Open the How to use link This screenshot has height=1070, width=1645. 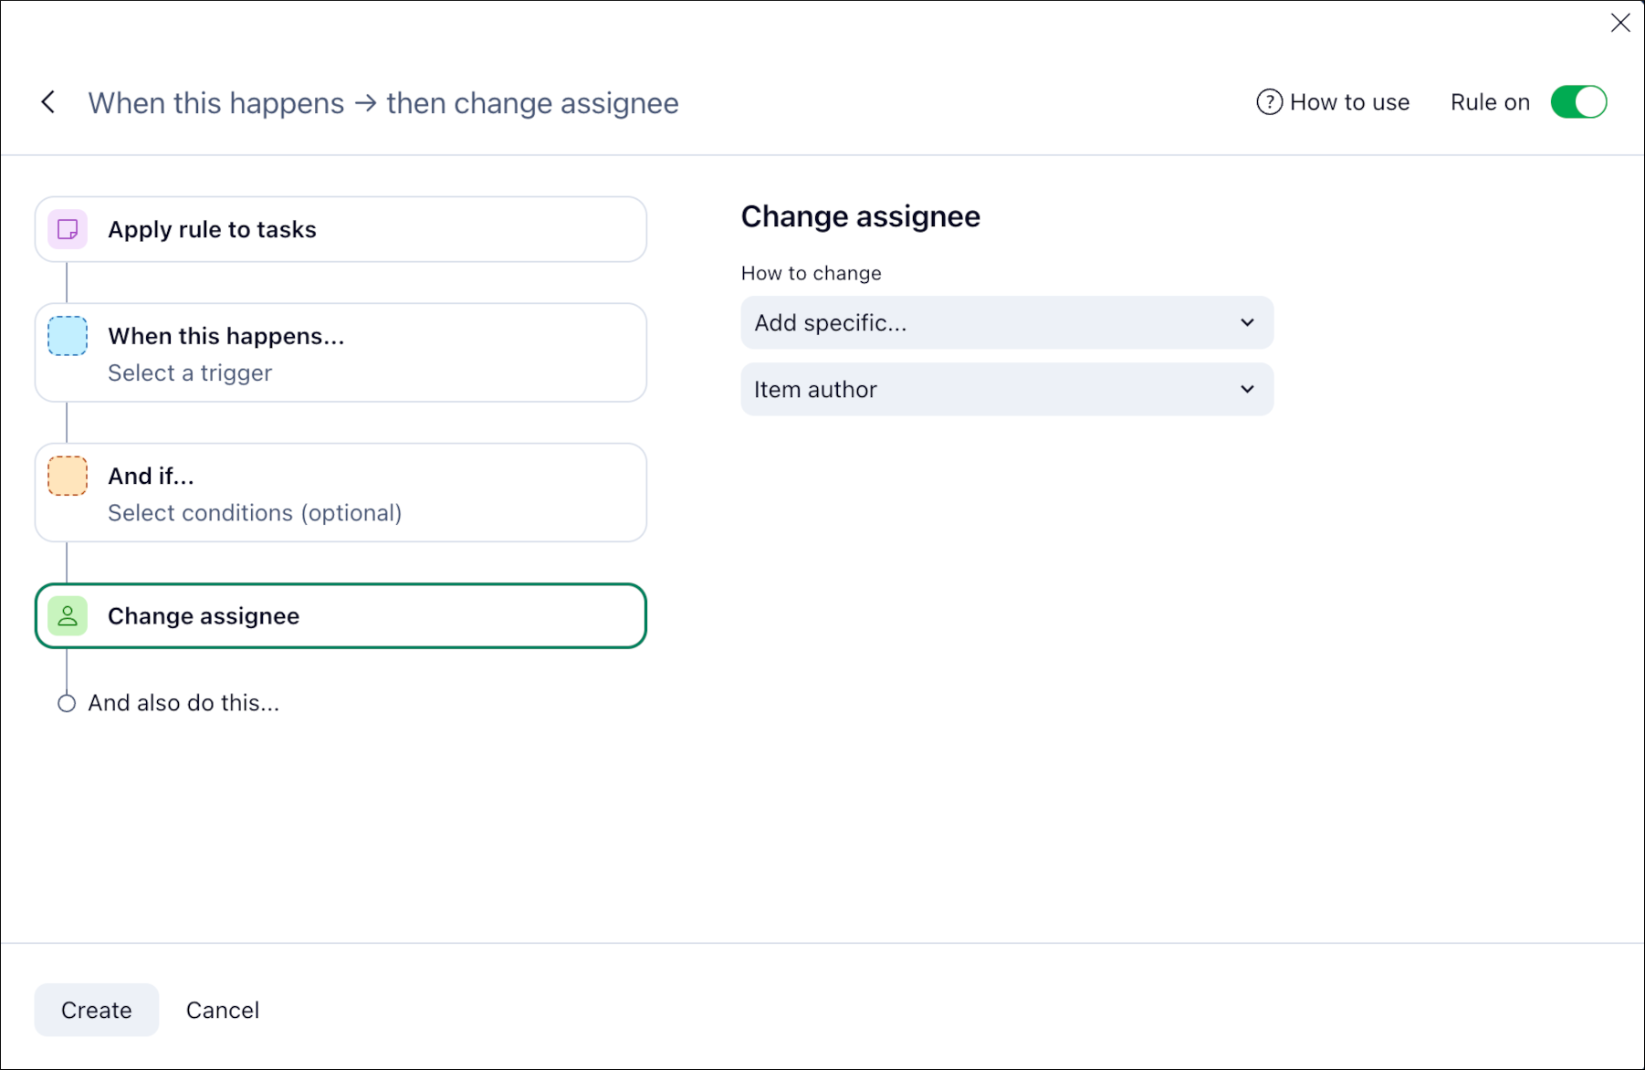pyautogui.click(x=1349, y=102)
